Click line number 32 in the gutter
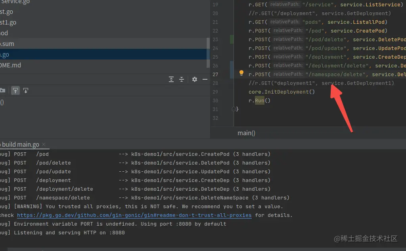 (x=215, y=118)
